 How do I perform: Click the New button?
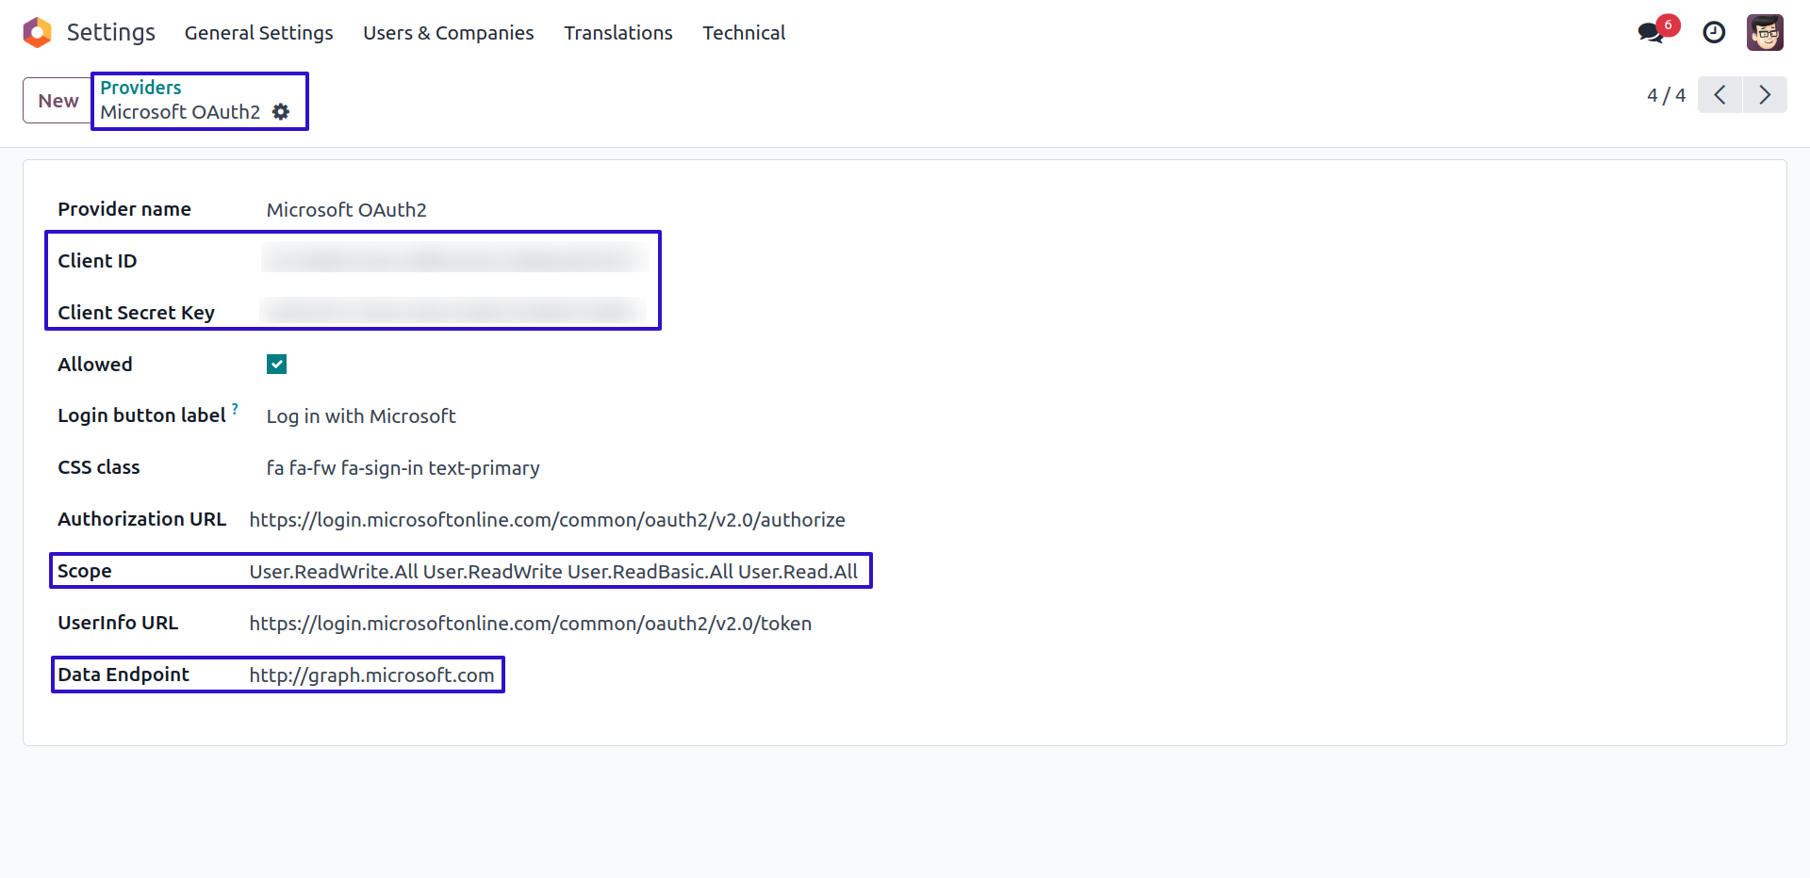pos(58,101)
